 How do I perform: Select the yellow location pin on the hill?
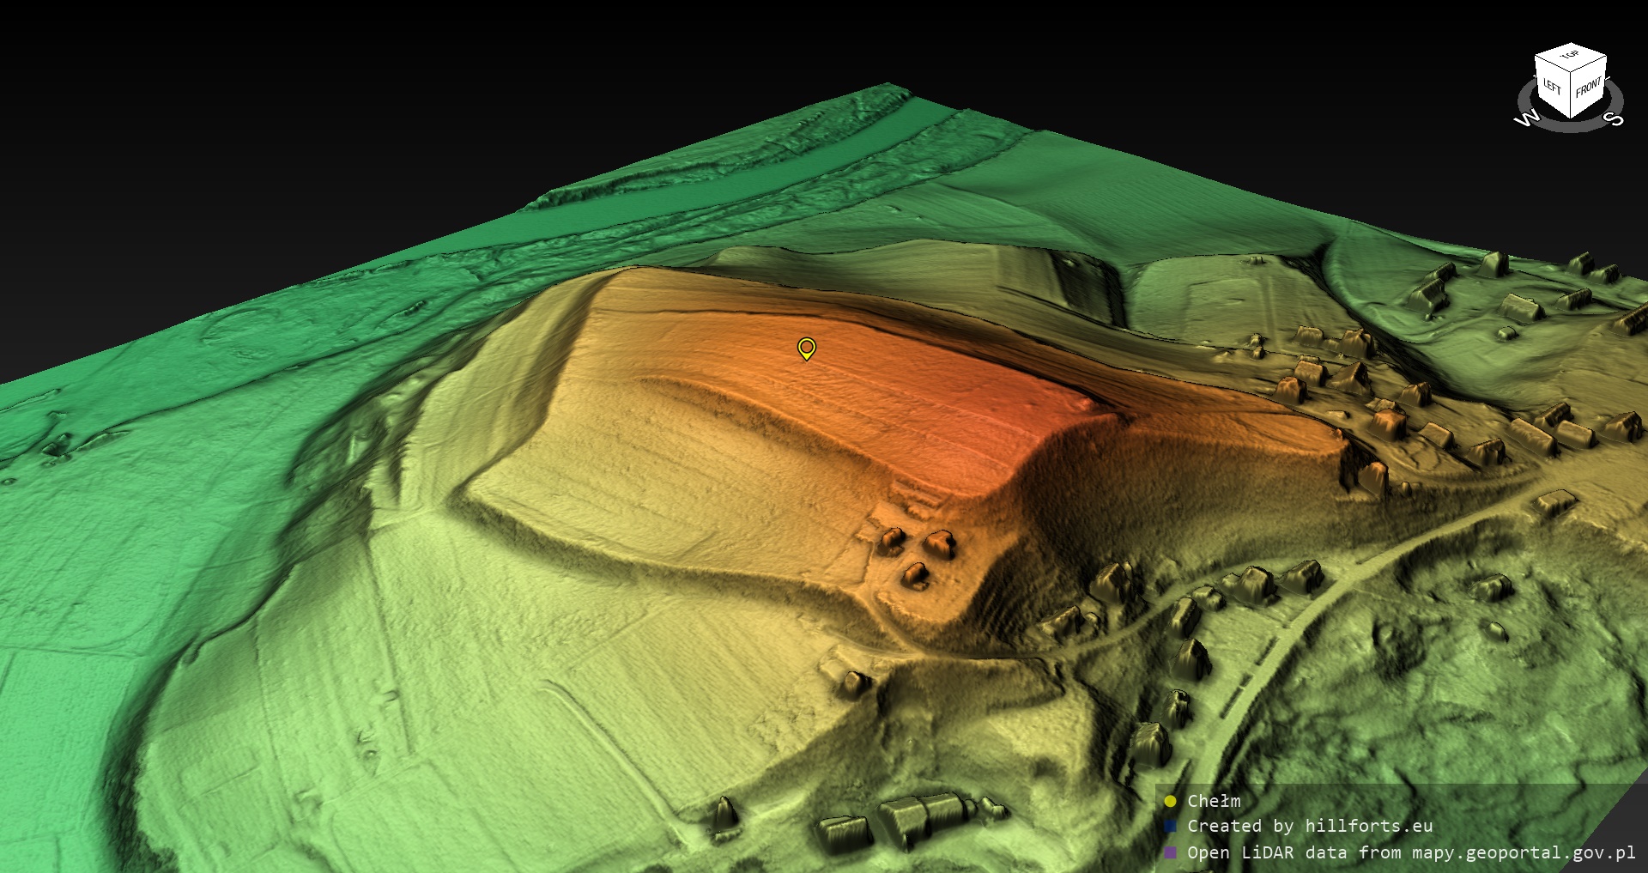(x=806, y=348)
